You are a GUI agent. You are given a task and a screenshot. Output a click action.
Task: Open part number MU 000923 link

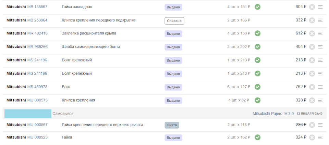point(37,137)
